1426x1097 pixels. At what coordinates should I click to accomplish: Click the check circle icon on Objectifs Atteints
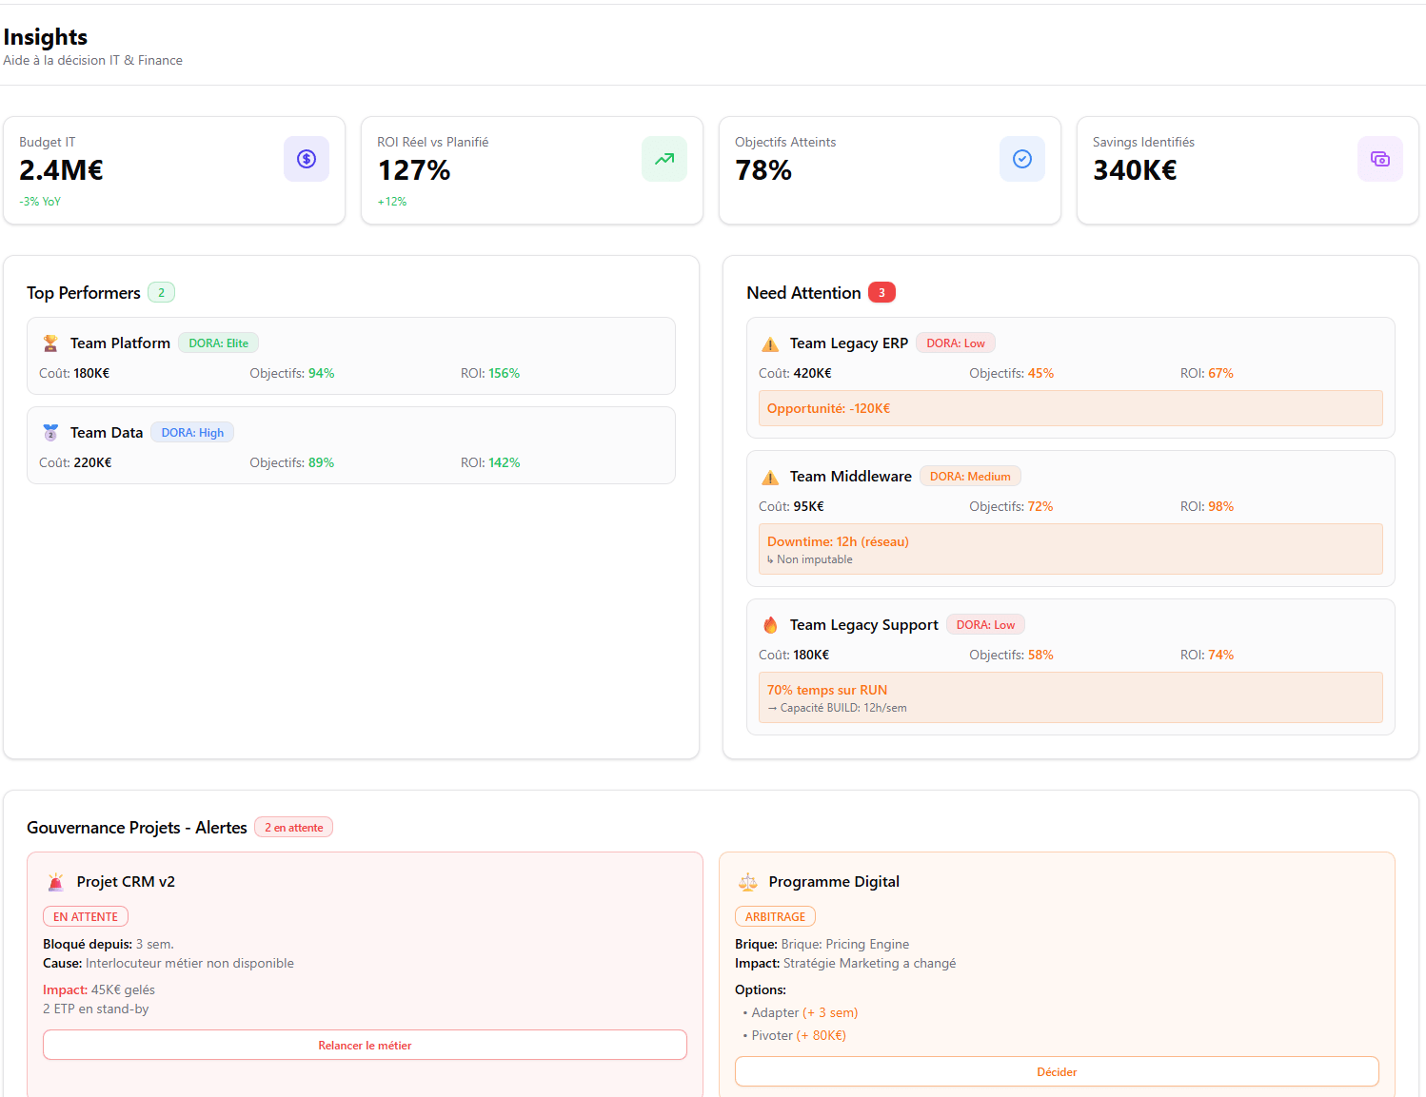pos(1021,159)
